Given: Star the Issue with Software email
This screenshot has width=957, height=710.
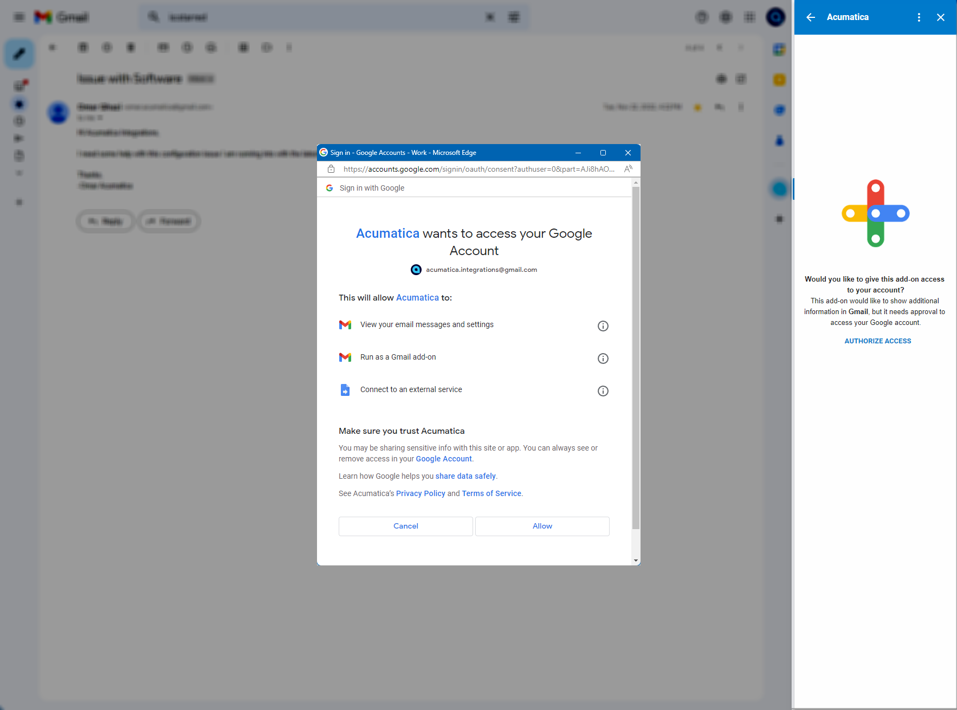Looking at the screenshot, I should (x=697, y=107).
